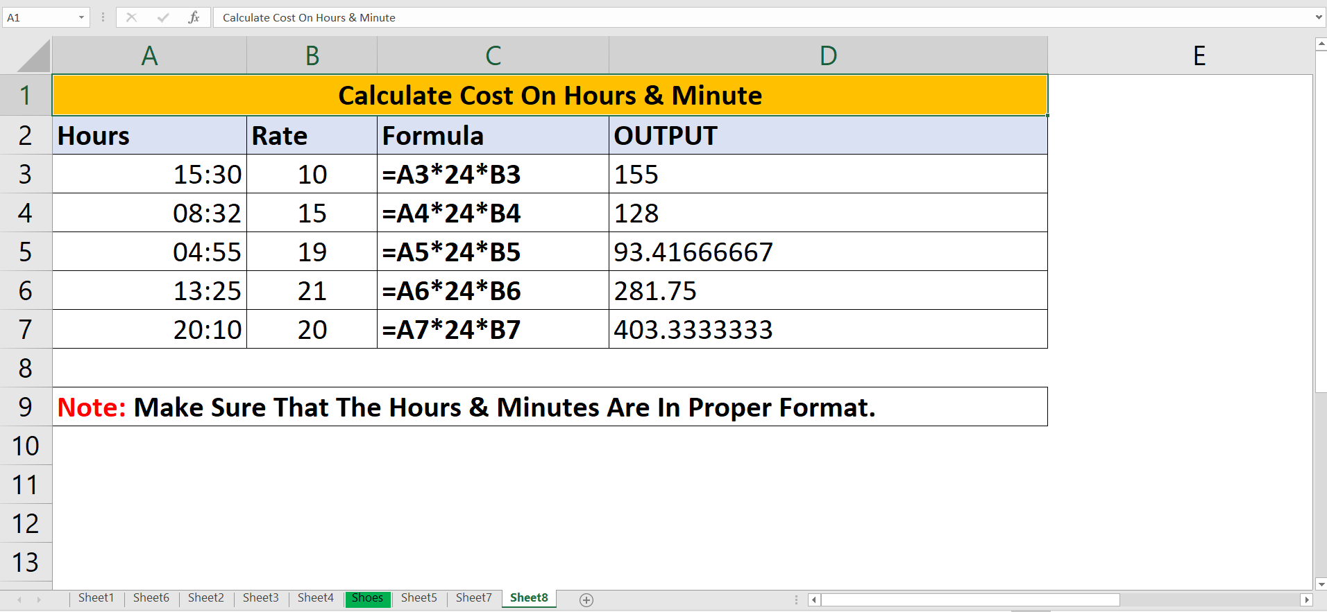The image size is (1327, 612).
Task: Click the formula bar resize handle dots
Action: (103, 17)
